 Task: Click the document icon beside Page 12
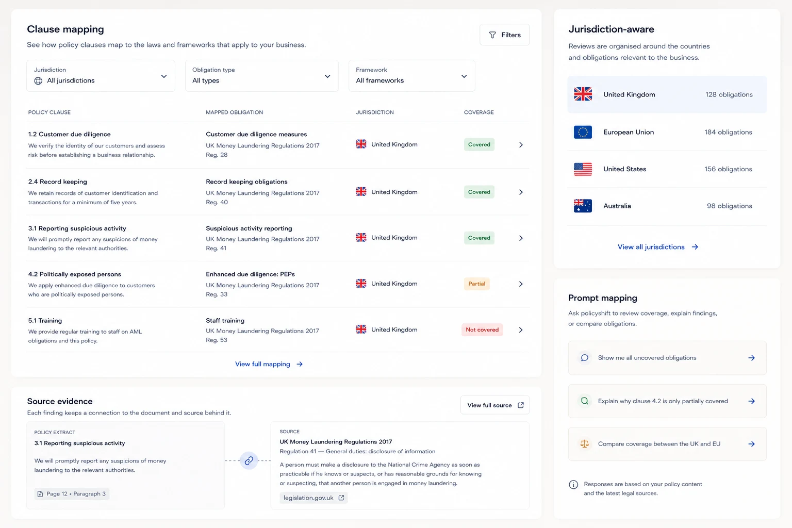click(x=40, y=494)
